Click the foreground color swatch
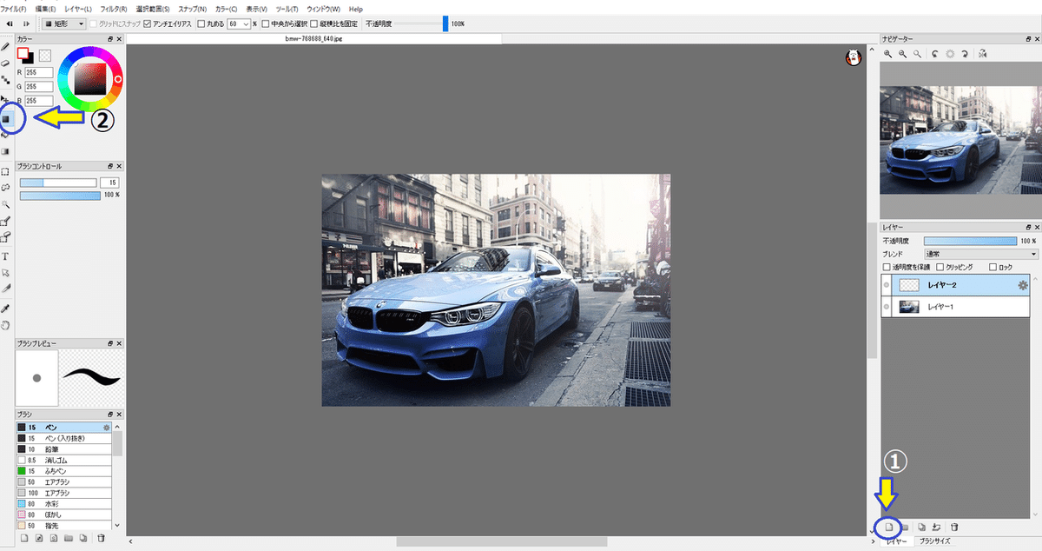1042x551 pixels. tap(23, 54)
